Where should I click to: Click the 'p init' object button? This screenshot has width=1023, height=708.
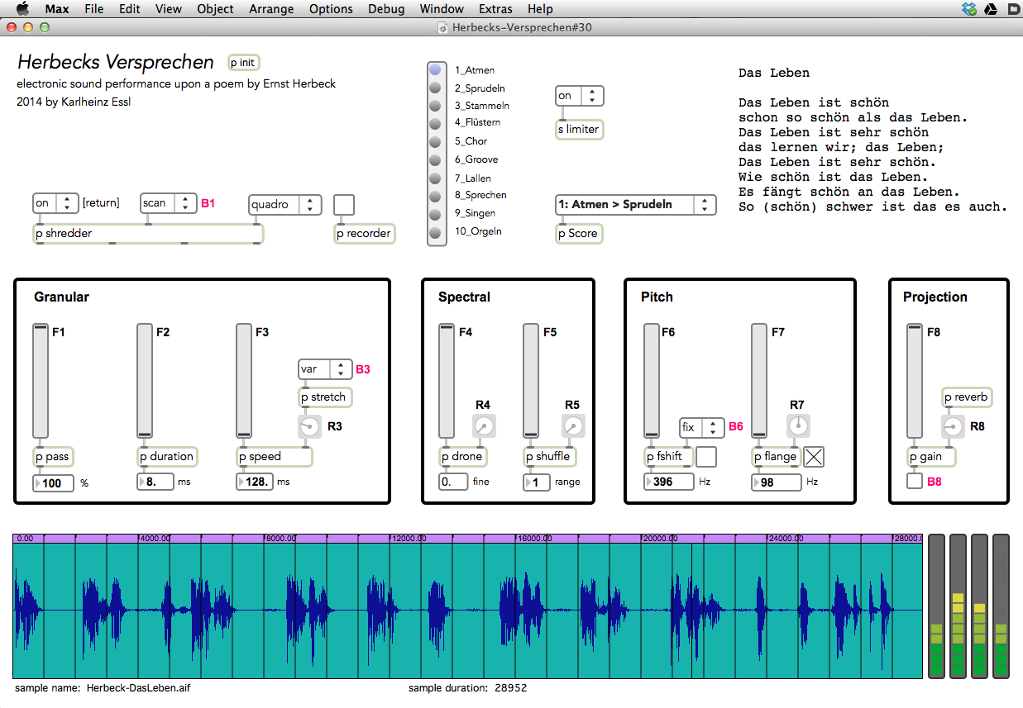(243, 63)
